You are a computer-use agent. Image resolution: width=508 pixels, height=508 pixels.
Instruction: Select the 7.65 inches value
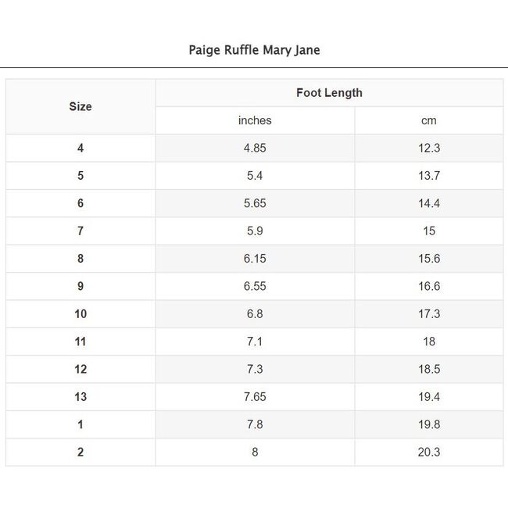tap(255, 397)
